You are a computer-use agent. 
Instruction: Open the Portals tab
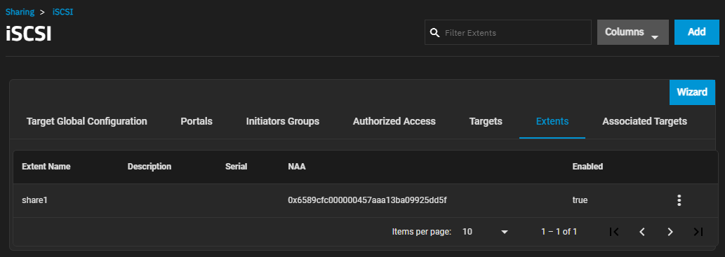coord(197,121)
